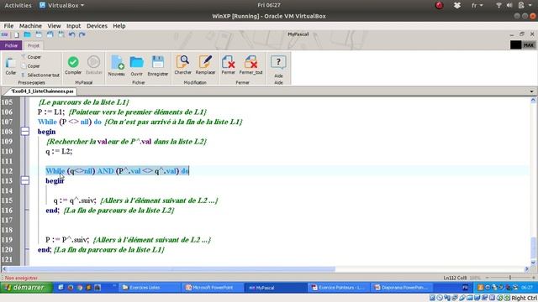
Task: Adjust the zoom slider in status bar
Action: click(510, 278)
